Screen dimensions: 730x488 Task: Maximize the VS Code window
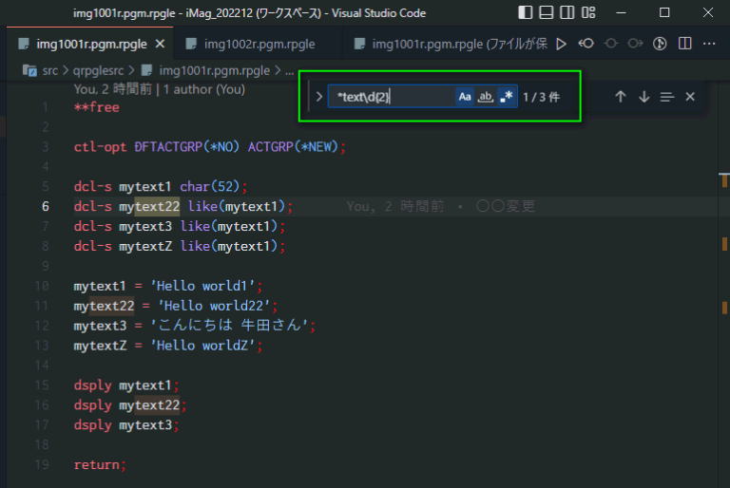664,12
